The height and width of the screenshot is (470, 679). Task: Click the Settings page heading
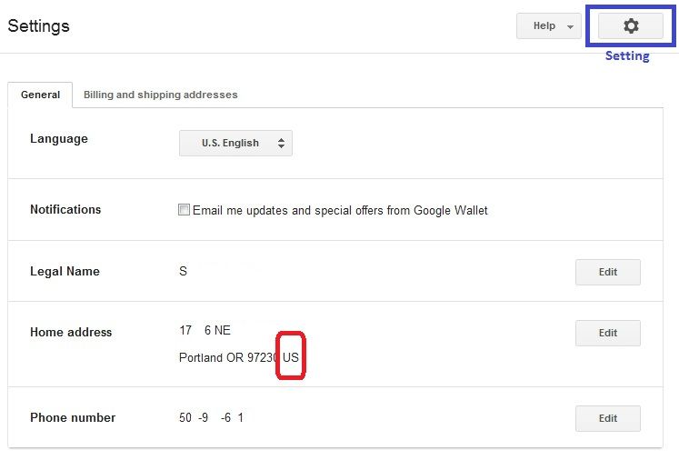pos(38,25)
